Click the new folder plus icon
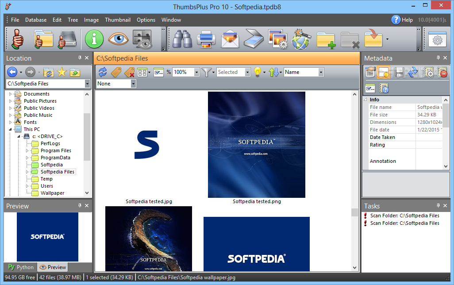Image resolution: width=454 pixels, height=285 pixels. coord(326,40)
